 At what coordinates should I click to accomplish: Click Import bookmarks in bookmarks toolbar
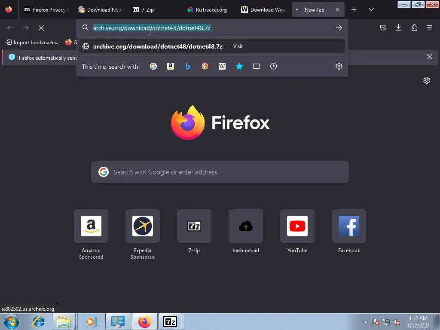point(33,43)
